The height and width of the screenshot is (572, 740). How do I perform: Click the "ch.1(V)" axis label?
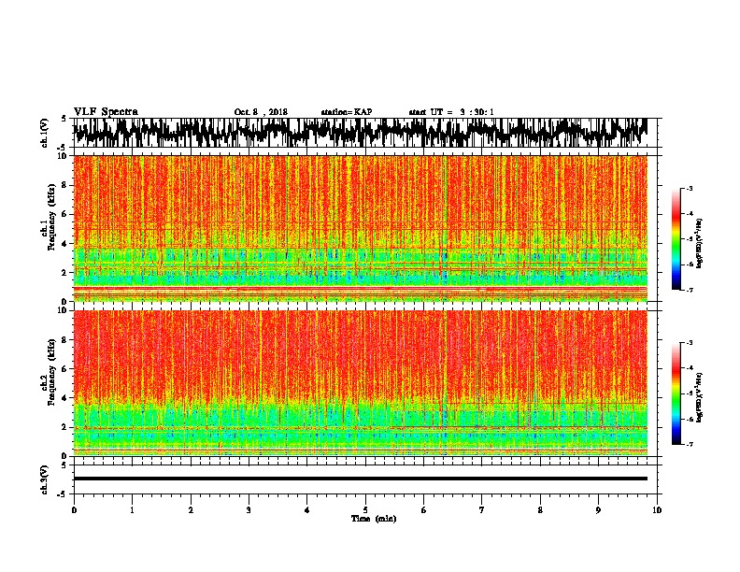pyautogui.click(x=45, y=133)
